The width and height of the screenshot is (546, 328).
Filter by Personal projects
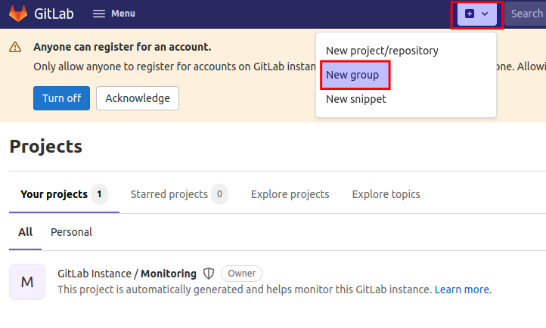coord(71,232)
